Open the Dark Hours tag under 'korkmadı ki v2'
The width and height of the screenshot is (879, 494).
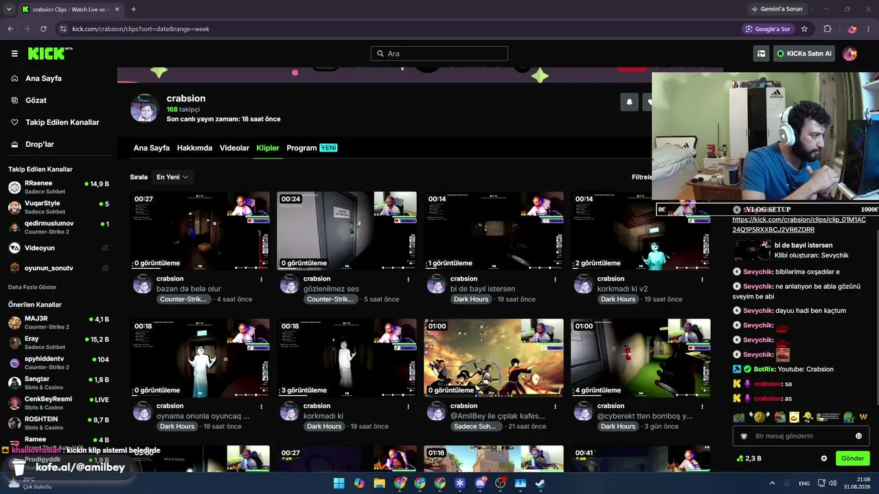(618, 299)
